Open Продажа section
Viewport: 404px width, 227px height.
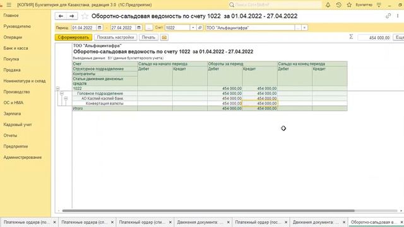pos(12,70)
